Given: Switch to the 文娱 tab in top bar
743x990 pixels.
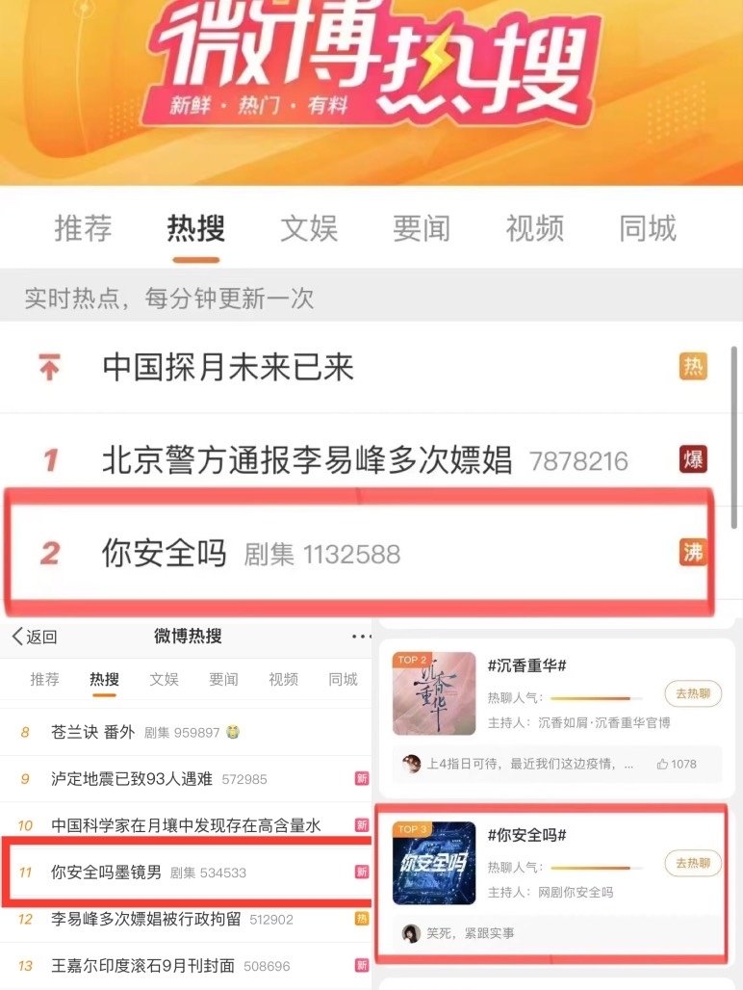Looking at the screenshot, I should tap(309, 228).
